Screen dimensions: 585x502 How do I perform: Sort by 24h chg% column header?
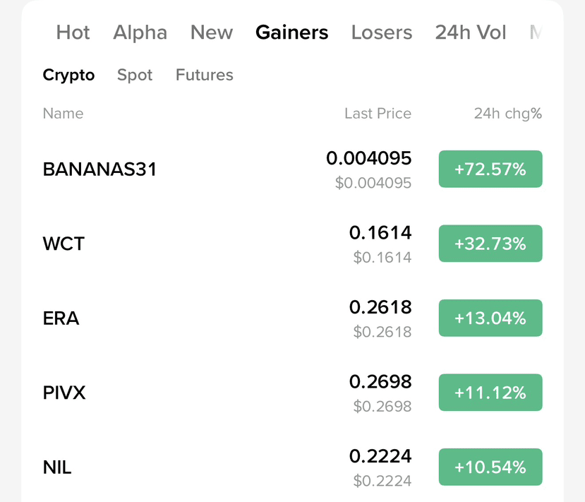click(508, 114)
